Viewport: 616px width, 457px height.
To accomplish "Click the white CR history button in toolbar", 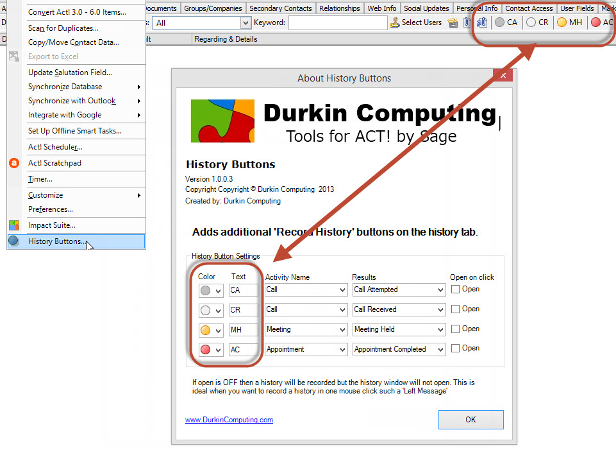I will click(x=537, y=22).
